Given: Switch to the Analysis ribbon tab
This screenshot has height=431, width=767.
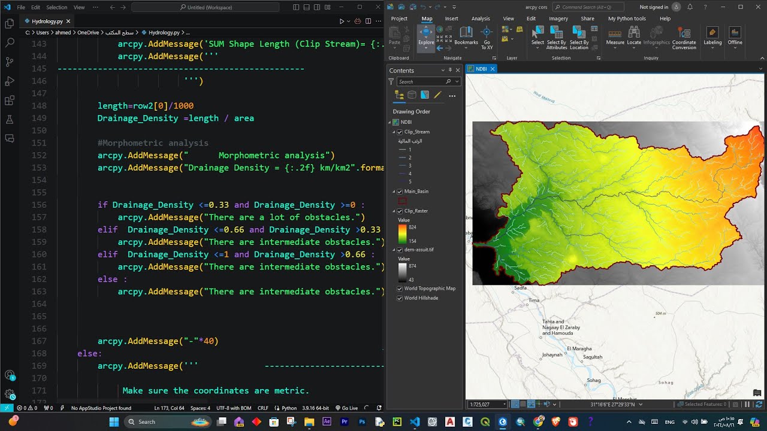Looking at the screenshot, I should (481, 19).
